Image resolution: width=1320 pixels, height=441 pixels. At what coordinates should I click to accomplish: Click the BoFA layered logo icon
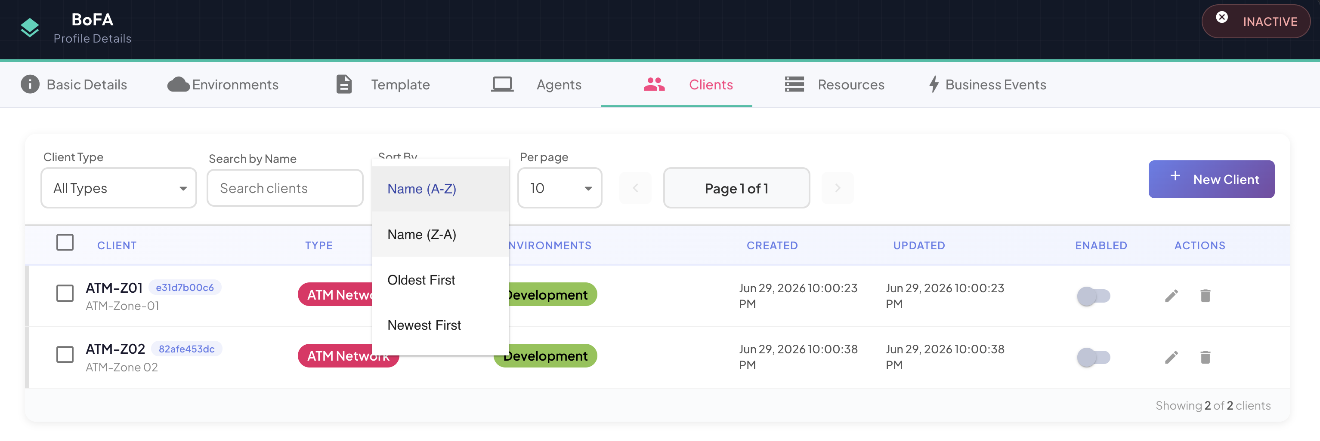[x=30, y=28]
